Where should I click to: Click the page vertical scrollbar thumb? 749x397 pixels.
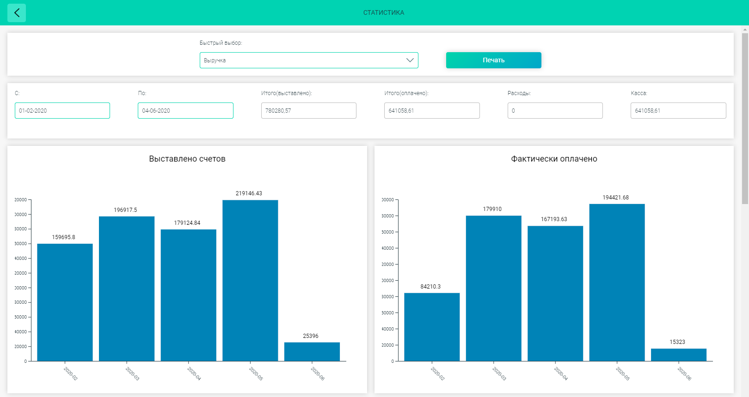745,119
